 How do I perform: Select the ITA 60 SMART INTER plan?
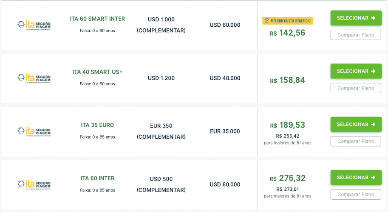click(x=356, y=18)
